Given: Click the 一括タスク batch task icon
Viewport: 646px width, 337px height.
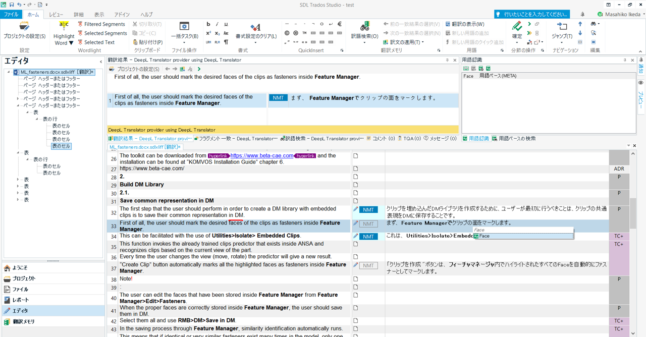Looking at the screenshot, I should pyautogui.click(x=184, y=26).
